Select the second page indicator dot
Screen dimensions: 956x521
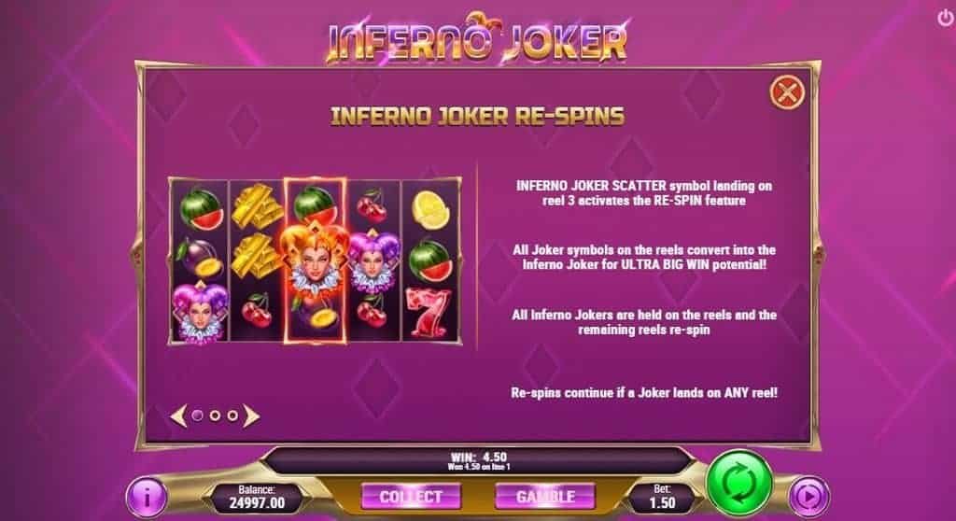(215, 415)
